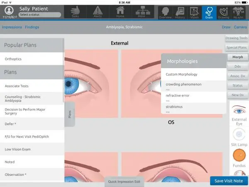Open the Status button
The height and width of the screenshot is (187, 249).
237,86
